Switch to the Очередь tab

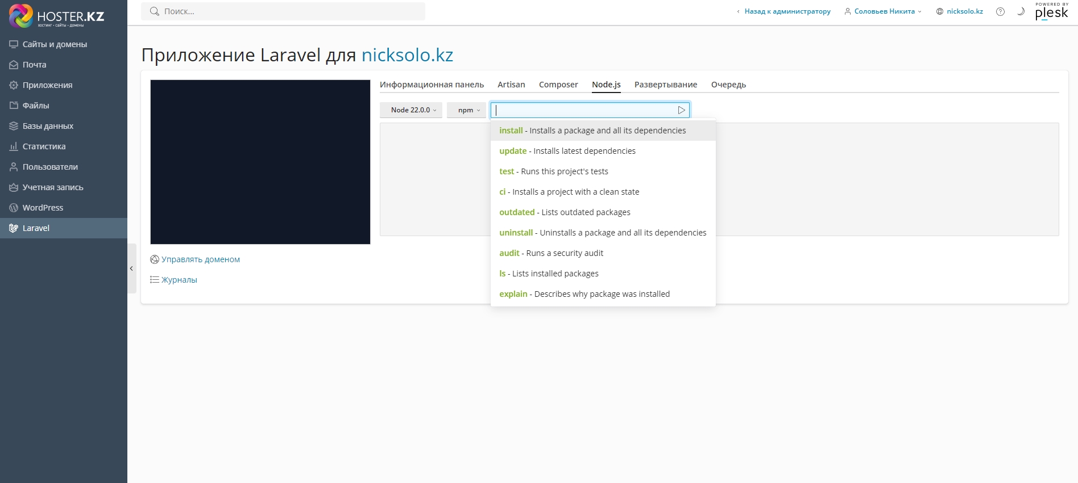[728, 85]
